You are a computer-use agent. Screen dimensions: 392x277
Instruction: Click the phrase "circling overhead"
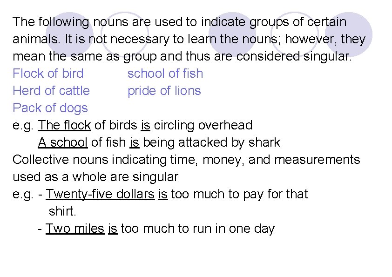(203, 126)
